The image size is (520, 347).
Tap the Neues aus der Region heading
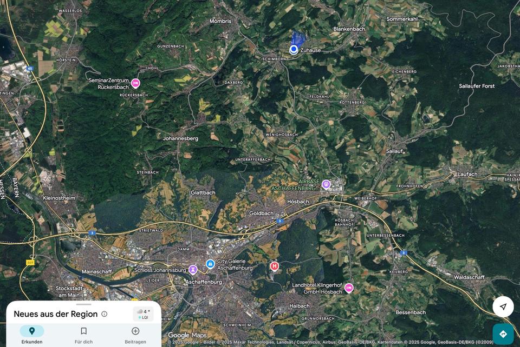click(55, 314)
